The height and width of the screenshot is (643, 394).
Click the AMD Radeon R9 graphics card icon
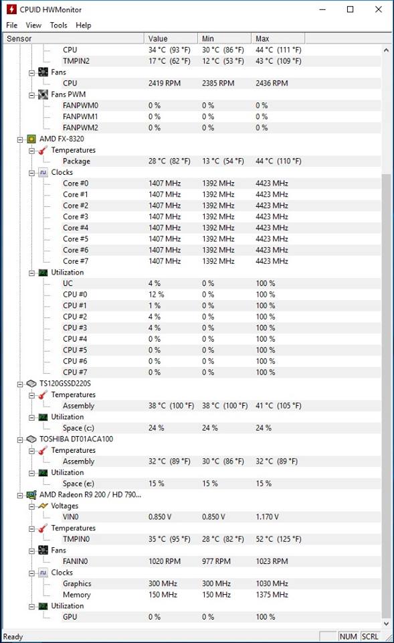coord(31,494)
